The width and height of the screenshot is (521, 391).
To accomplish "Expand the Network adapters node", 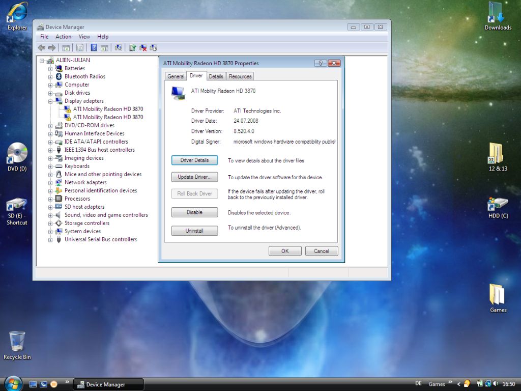I will point(50,183).
